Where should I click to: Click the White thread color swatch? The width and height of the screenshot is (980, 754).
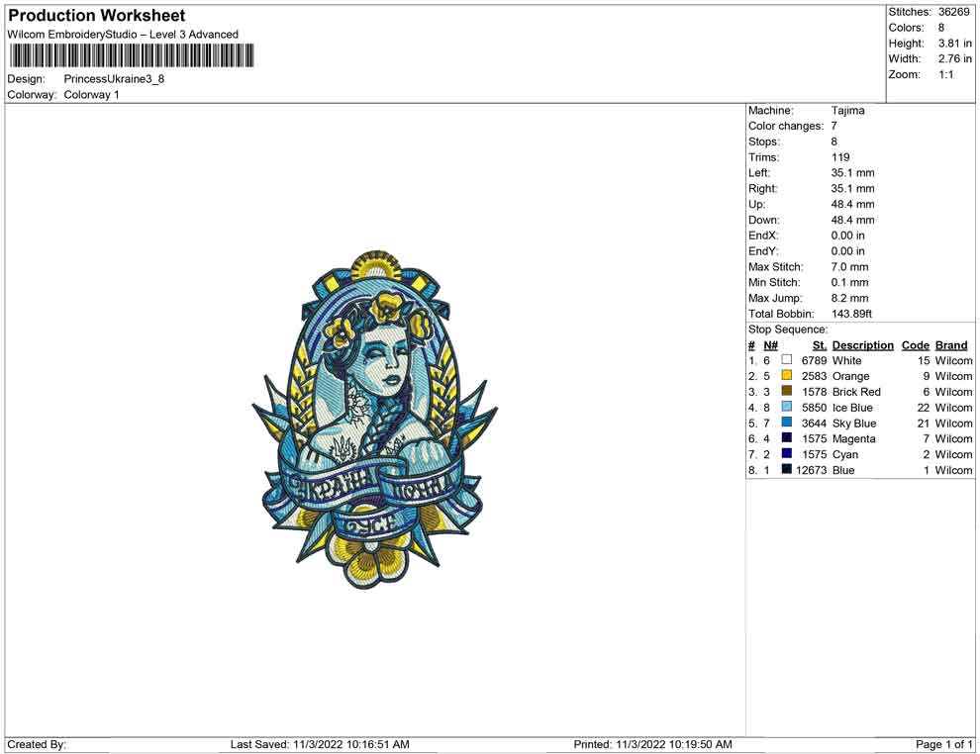787,360
